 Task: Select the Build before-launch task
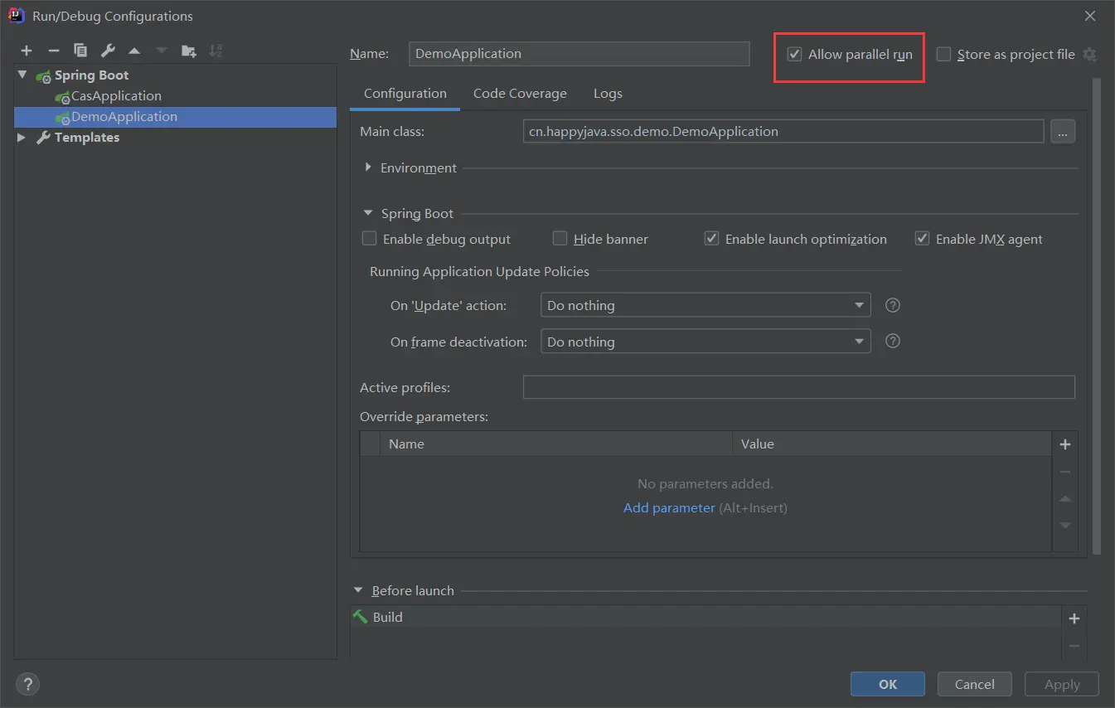point(706,617)
